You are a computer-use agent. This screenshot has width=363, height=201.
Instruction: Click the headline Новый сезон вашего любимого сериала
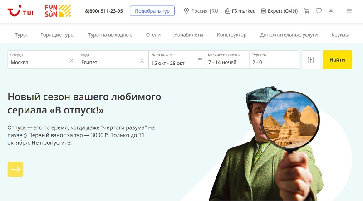(x=84, y=103)
